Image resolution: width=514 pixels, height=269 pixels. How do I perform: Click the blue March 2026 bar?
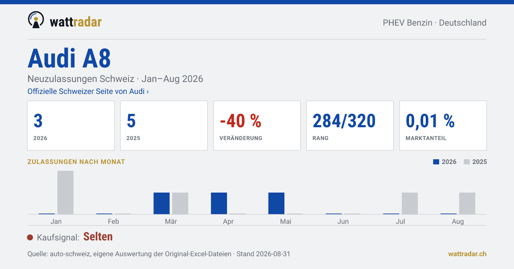[161, 203]
